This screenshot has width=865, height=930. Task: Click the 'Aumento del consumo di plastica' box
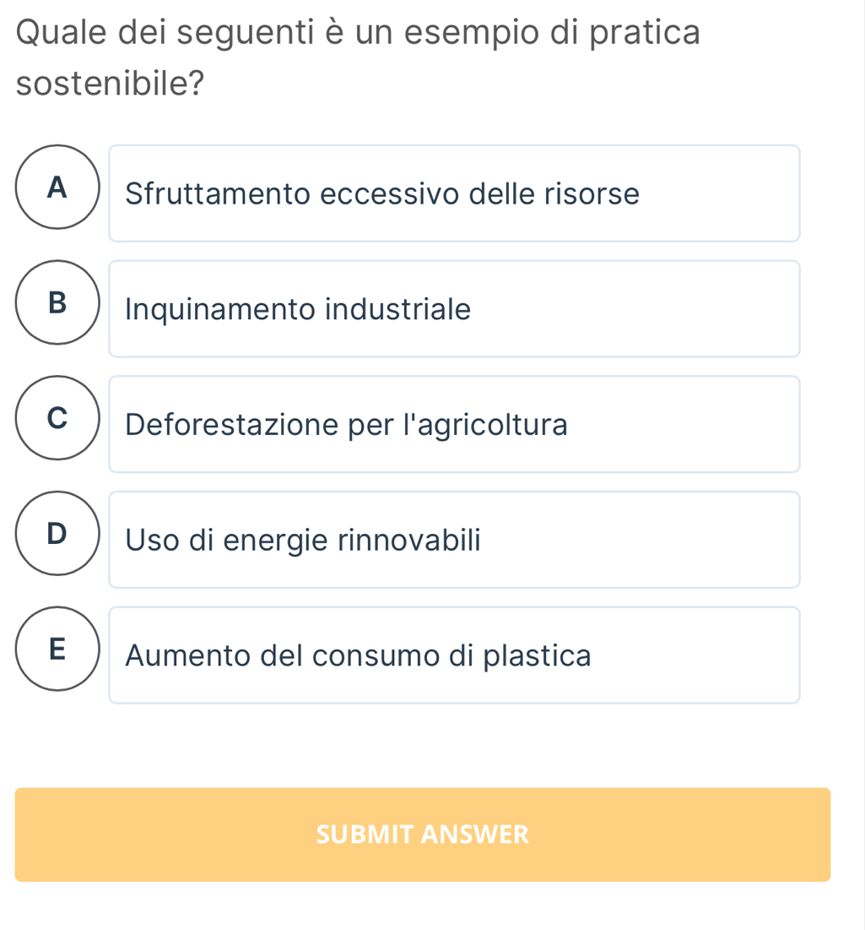point(454,655)
